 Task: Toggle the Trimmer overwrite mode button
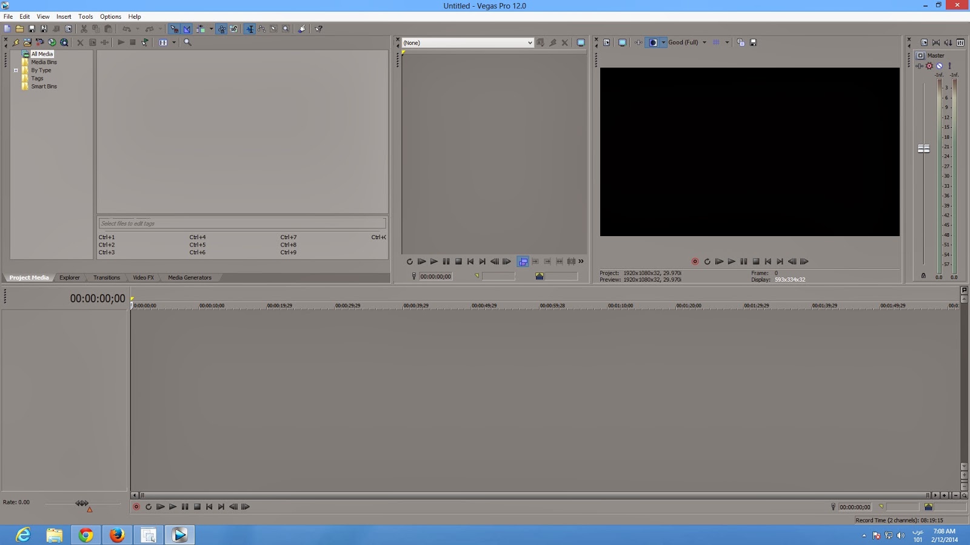click(523, 262)
